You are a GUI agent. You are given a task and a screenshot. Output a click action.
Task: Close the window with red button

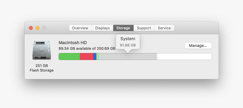point(31,28)
